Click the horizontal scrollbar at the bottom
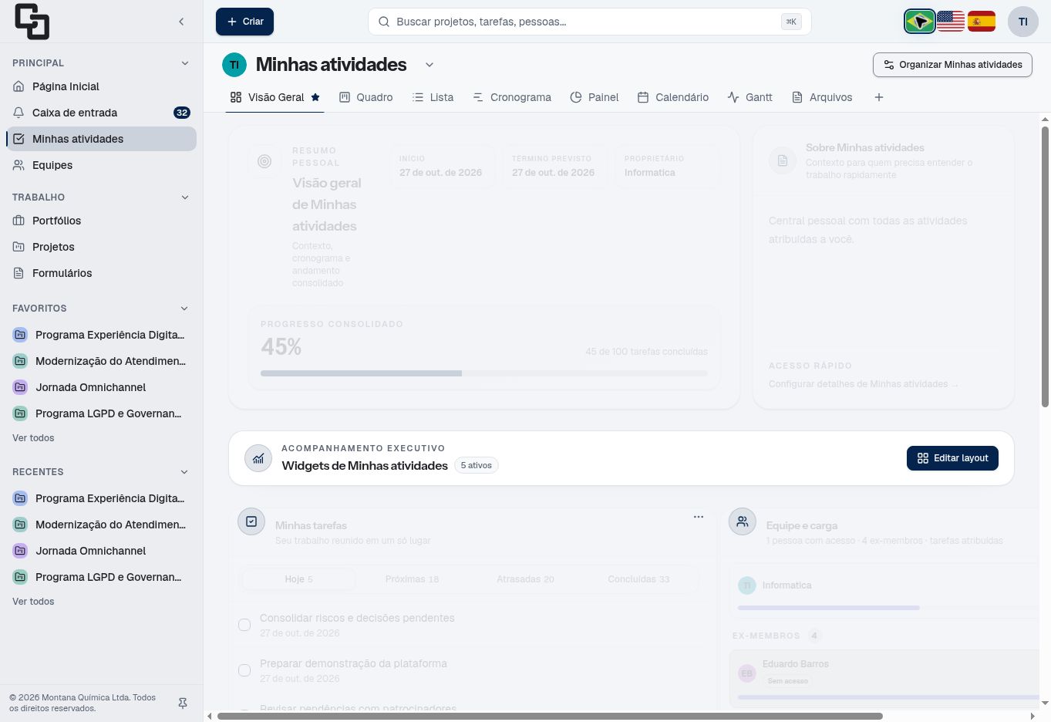This screenshot has width=1051, height=722. point(550,716)
